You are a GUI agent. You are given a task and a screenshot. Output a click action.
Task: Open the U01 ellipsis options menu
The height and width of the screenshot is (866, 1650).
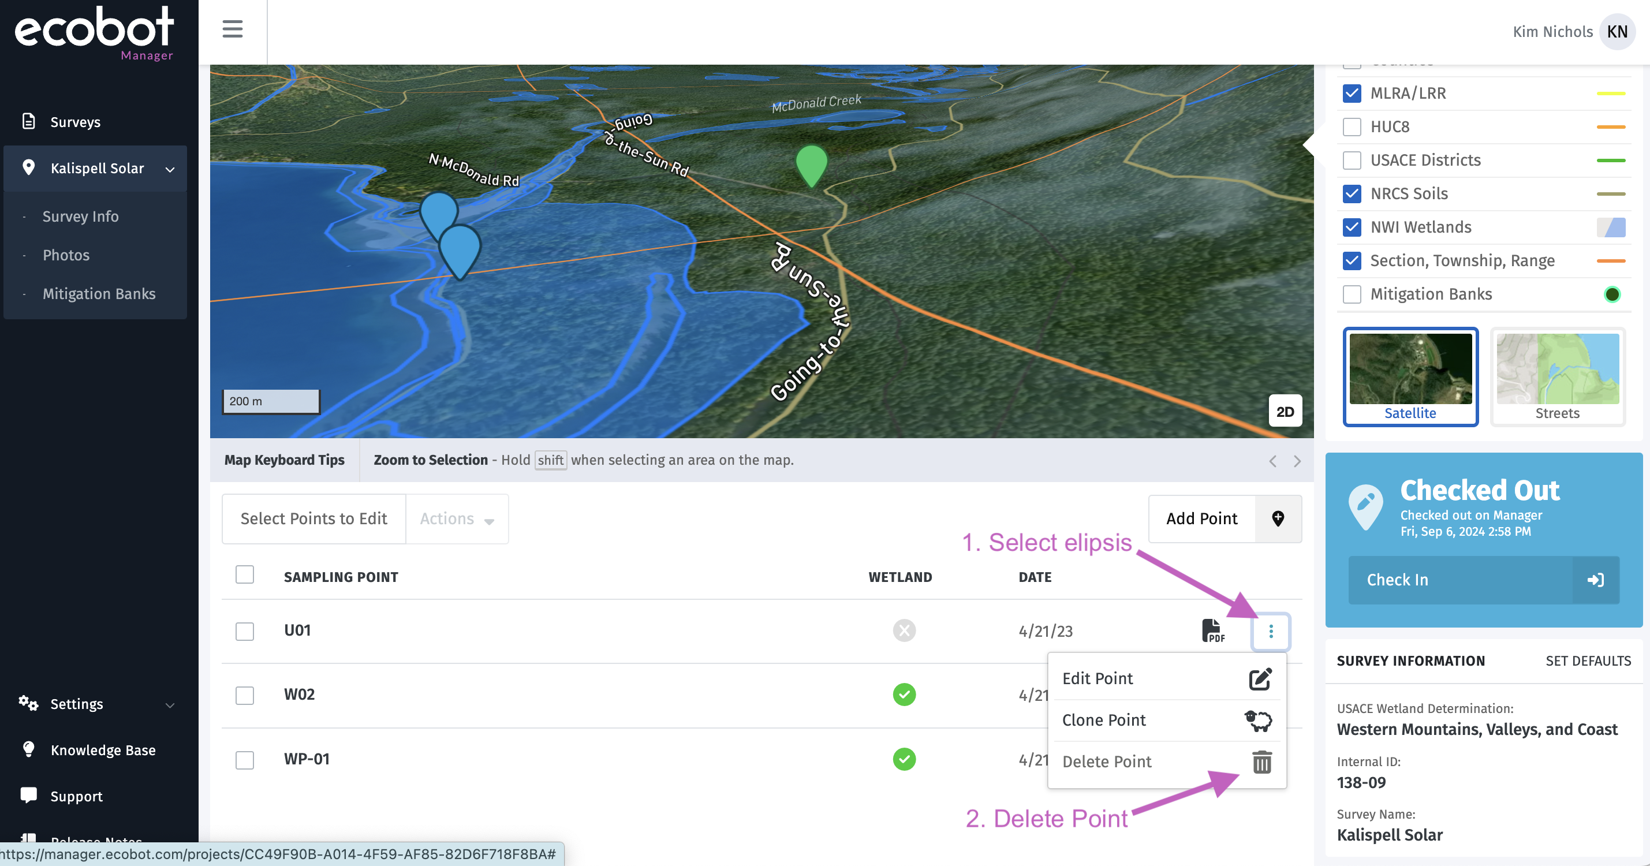1271,632
